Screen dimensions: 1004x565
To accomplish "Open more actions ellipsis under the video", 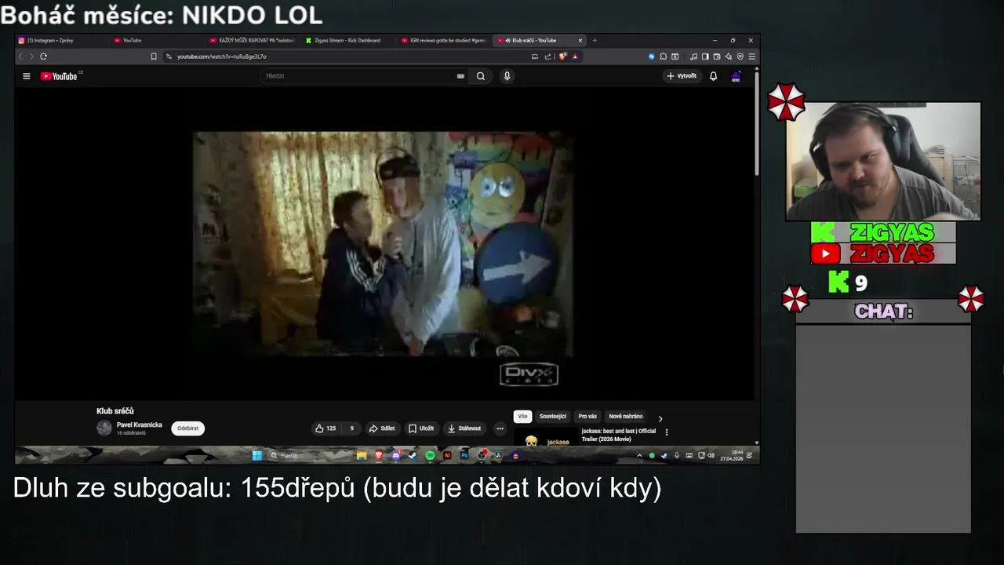I will coord(500,428).
